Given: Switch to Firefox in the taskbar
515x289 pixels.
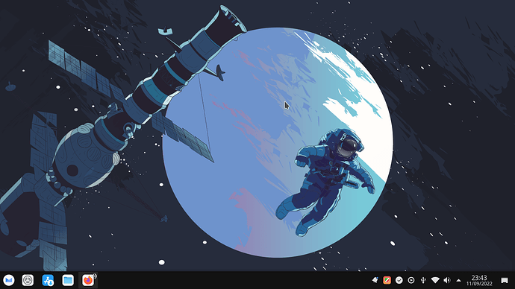Looking at the screenshot, I should (x=87, y=281).
